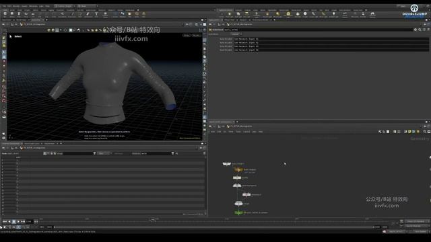
Task: Go back in the scene view path bar
Action: click(x=3, y=24)
